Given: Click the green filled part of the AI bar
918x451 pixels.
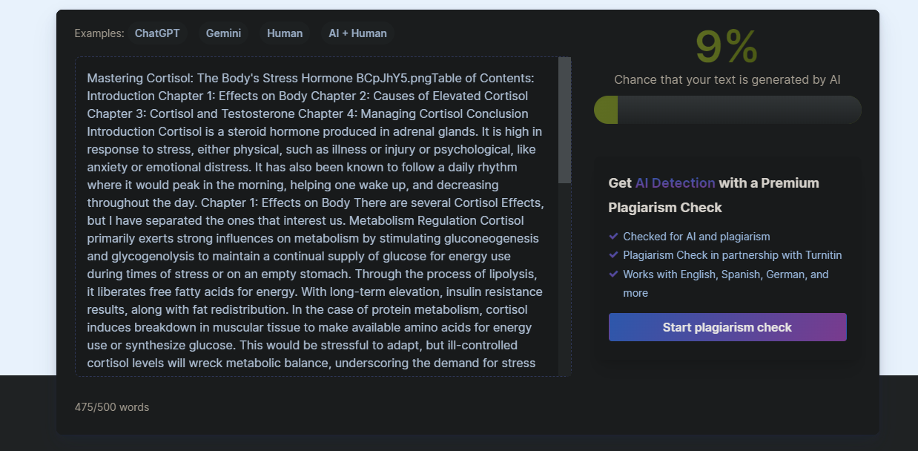Looking at the screenshot, I should tap(606, 110).
